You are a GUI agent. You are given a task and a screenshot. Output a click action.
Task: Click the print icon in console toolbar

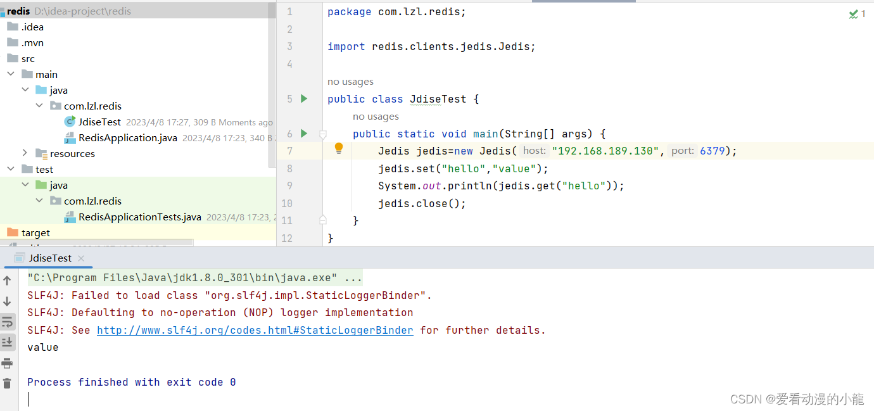click(x=8, y=363)
